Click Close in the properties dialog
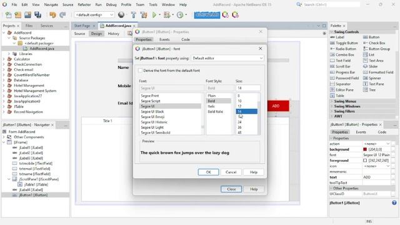400x225 pixels. tap(231, 189)
